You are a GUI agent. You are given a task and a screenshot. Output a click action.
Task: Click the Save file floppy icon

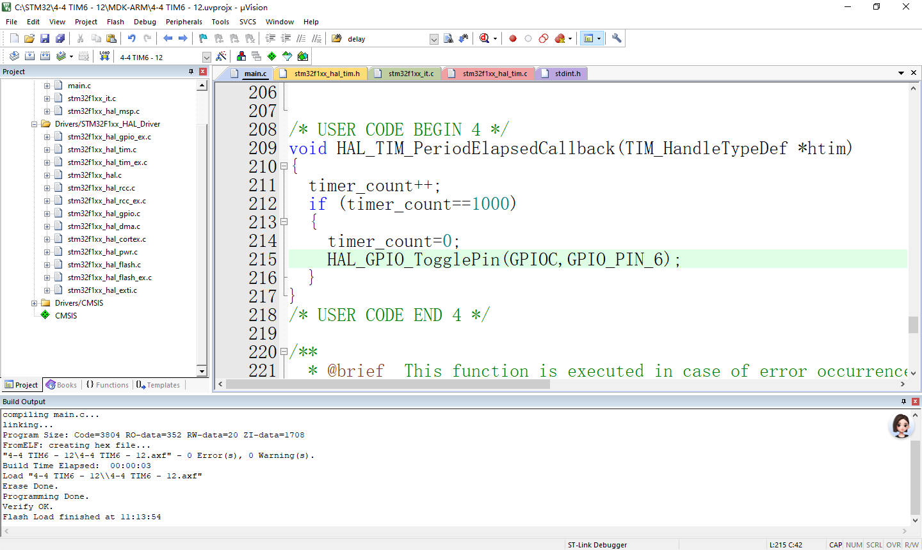pyautogui.click(x=45, y=38)
